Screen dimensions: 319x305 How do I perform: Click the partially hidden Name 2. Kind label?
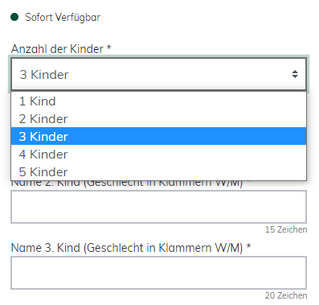(x=127, y=183)
